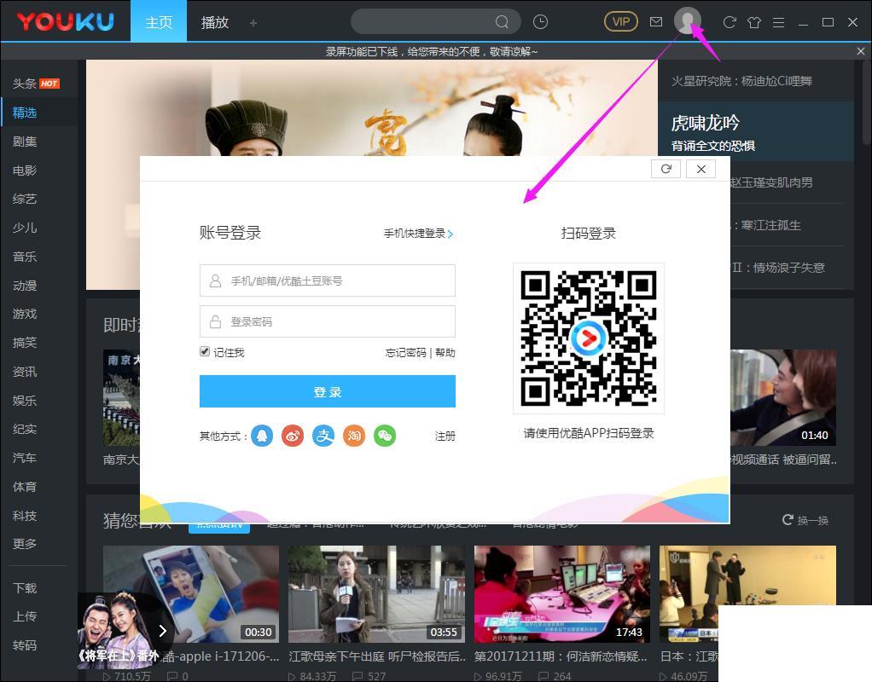
Task: Log in via the Alipay icon
Action: pyautogui.click(x=323, y=435)
